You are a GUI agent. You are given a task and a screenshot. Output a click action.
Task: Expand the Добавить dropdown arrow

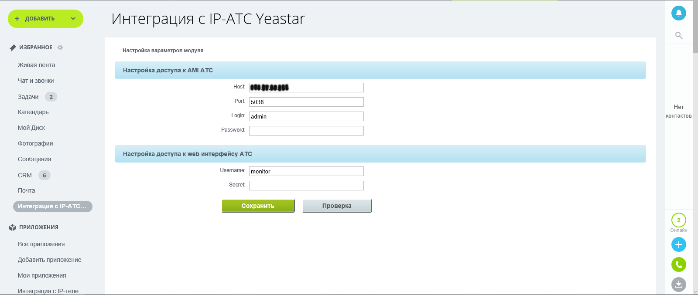pos(73,19)
